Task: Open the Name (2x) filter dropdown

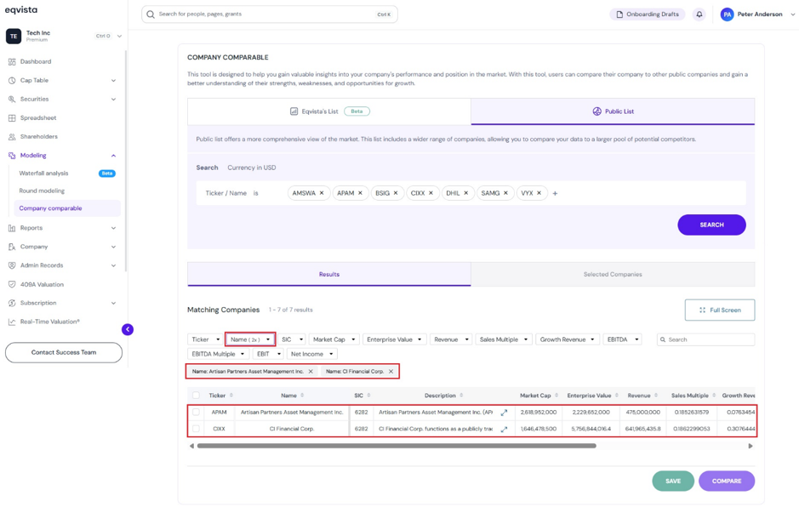Action: pyautogui.click(x=250, y=339)
